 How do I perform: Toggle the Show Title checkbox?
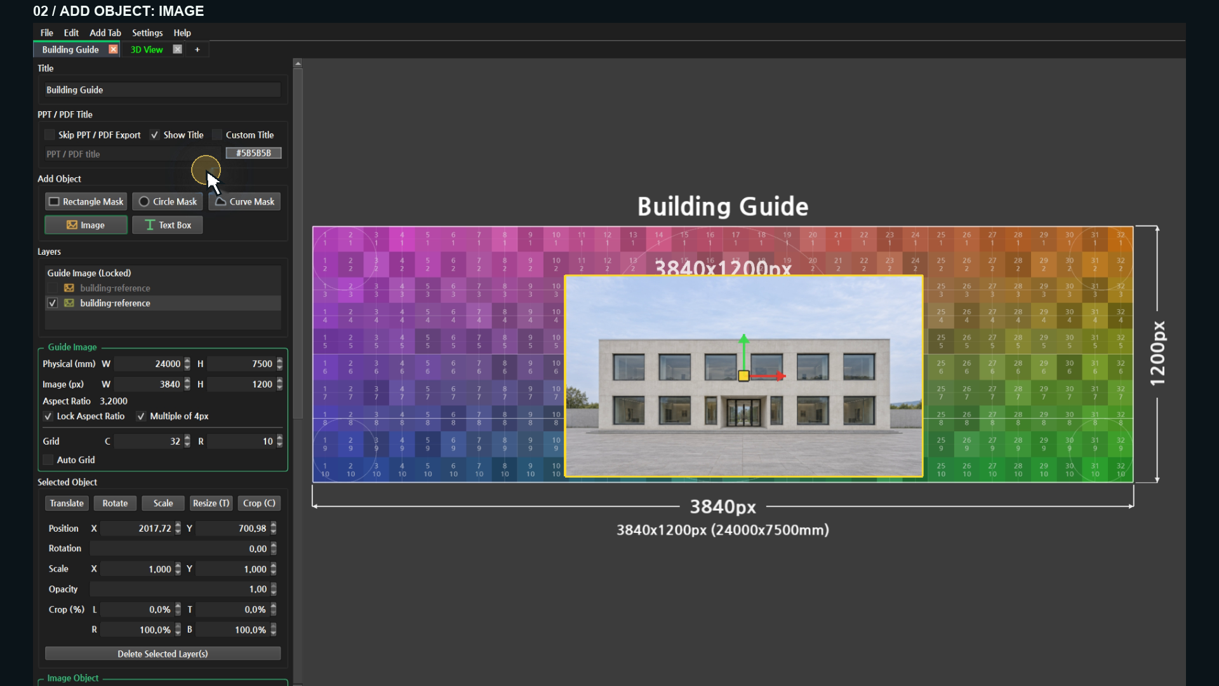(154, 135)
